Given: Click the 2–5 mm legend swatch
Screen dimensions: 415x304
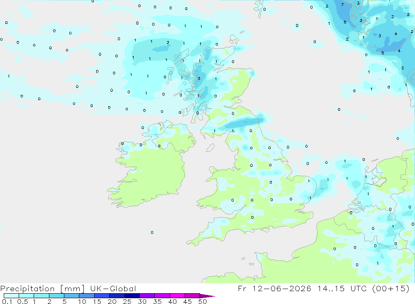Looking at the screenshot, I should 56,296.
